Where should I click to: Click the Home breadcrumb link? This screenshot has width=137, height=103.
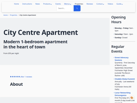coord(6,15)
